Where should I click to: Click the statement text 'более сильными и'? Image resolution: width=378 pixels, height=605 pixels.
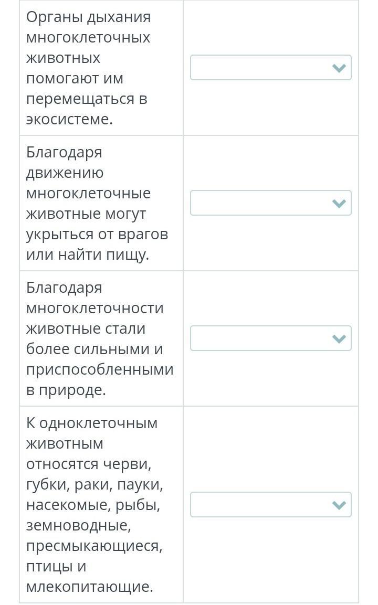tap(94, 349)
